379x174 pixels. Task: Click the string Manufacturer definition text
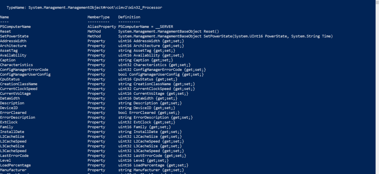point(151,170)
